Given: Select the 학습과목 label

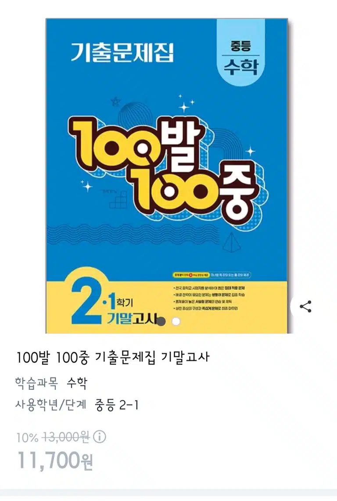Looking at the screenshot, I should (x=36, y=383).
